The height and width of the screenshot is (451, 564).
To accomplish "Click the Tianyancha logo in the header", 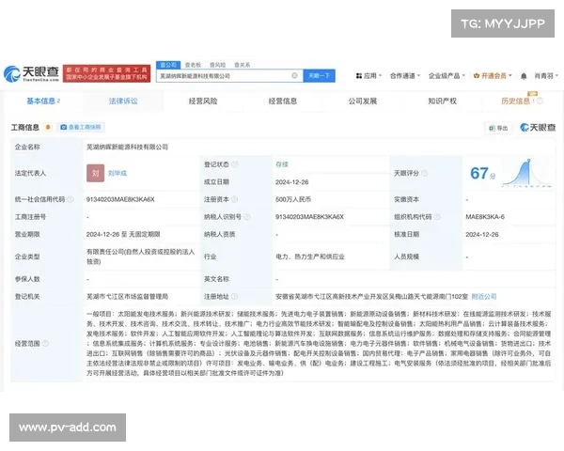I will tap(31, 73).
